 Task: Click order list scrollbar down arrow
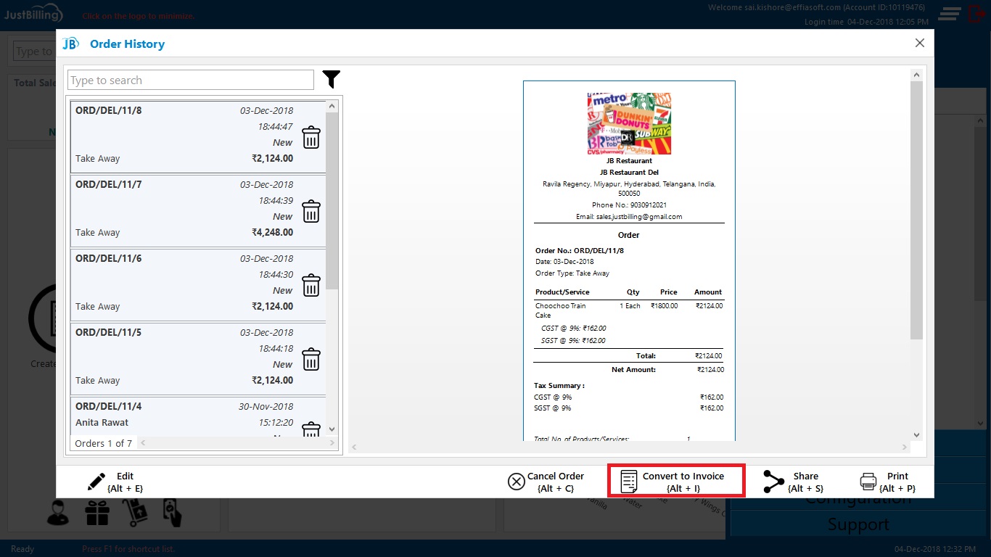[x=332, y=429]
